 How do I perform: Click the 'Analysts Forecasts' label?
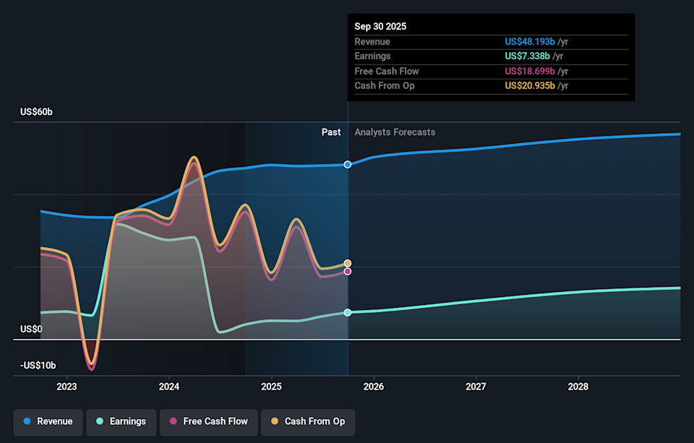395,132
